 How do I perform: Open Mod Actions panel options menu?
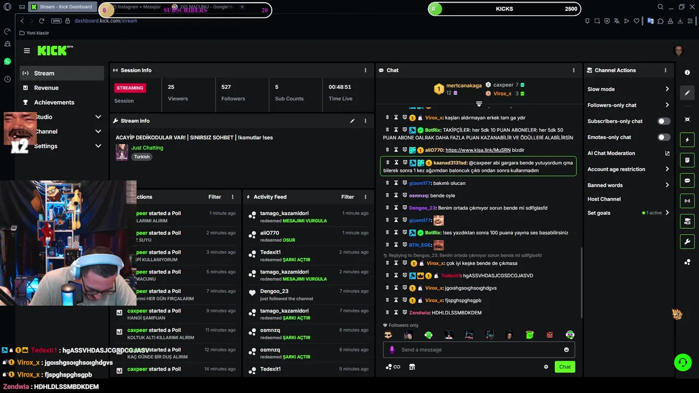pos(233,197)
